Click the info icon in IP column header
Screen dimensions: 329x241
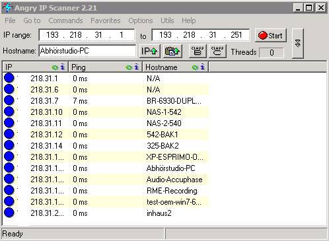pyautogui.click(x=63, y=67)
